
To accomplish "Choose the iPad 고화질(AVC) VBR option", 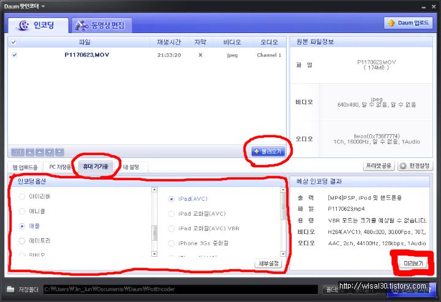I will coord(171,228).
